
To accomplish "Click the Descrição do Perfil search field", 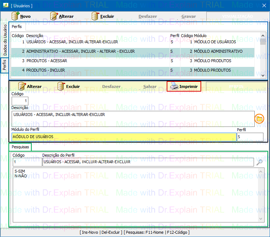I will coord(148,162).
